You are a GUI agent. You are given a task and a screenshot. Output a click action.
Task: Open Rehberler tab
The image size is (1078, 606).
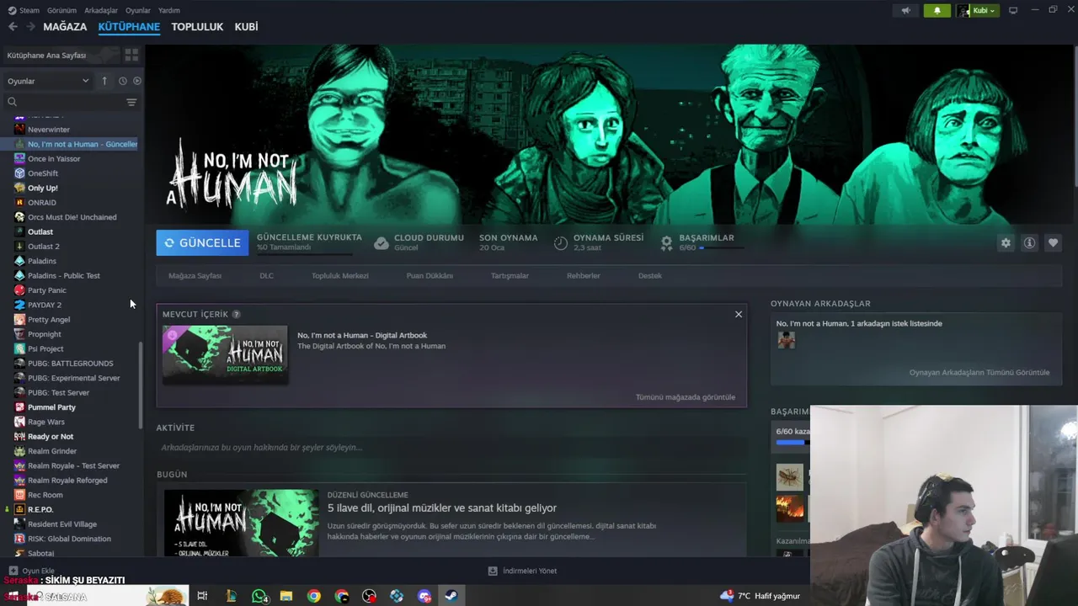[584, 275]
